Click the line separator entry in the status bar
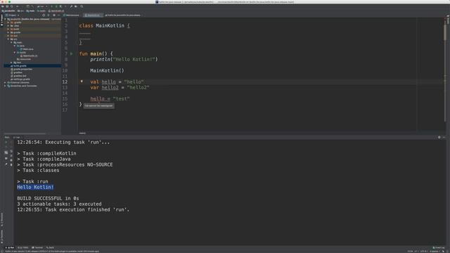 [416, 252]
